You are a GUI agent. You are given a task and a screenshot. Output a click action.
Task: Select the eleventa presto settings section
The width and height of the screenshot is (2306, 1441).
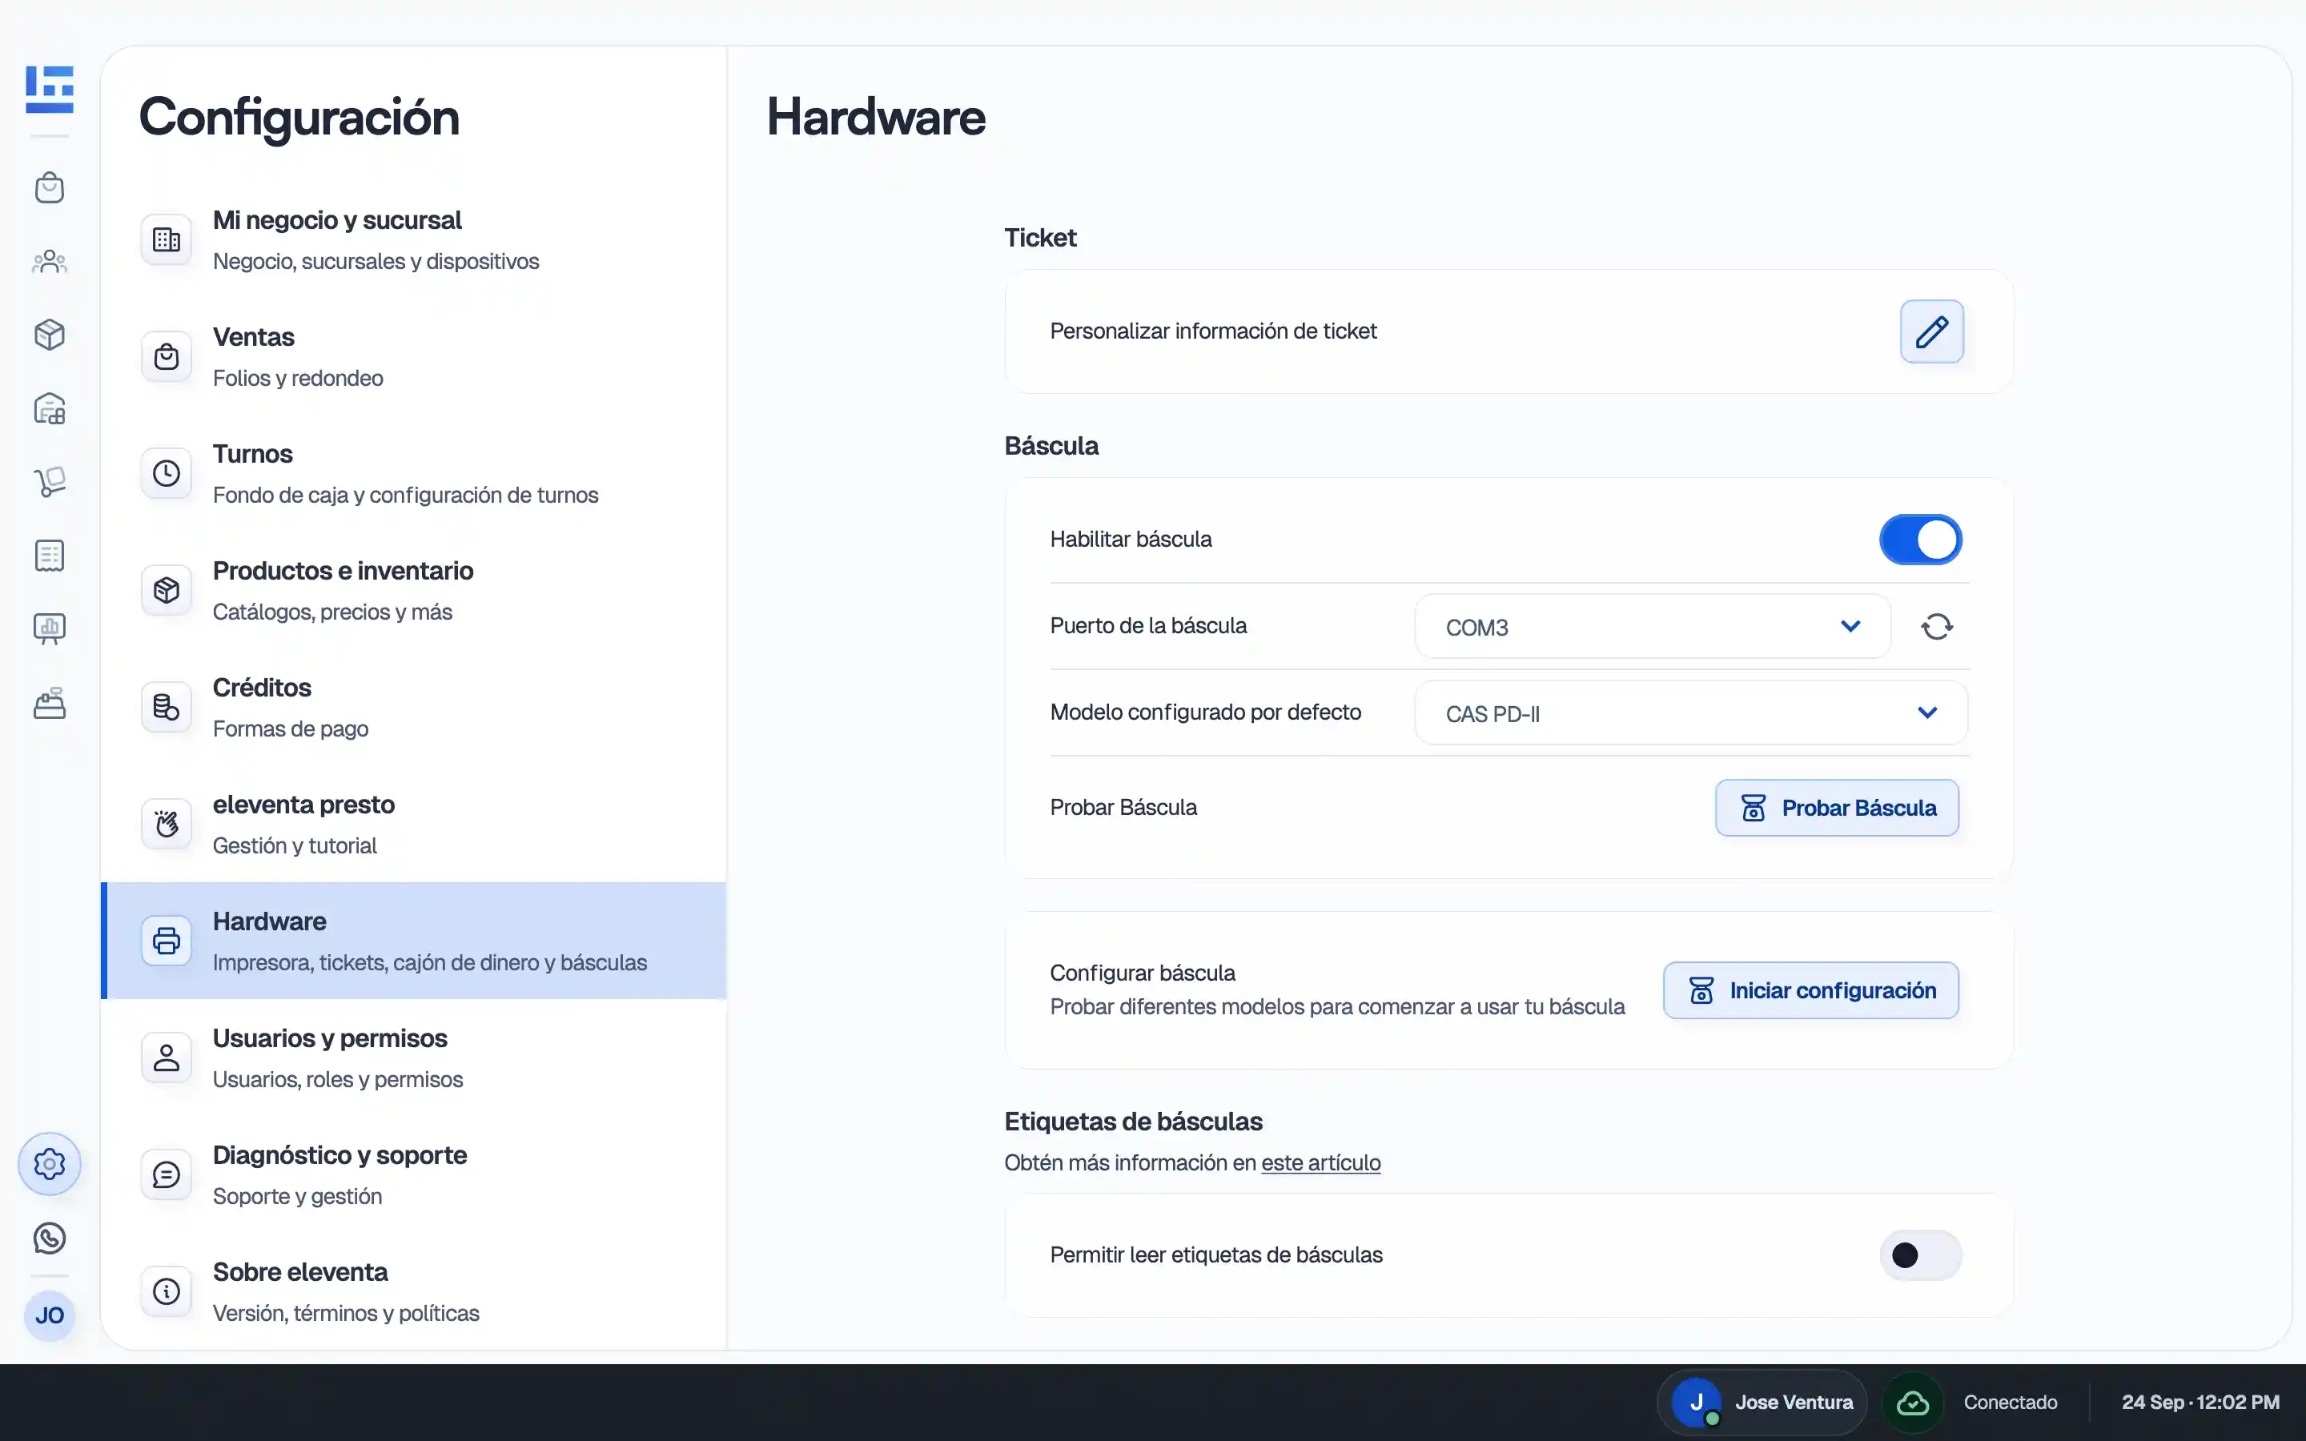tap(413, 825)
